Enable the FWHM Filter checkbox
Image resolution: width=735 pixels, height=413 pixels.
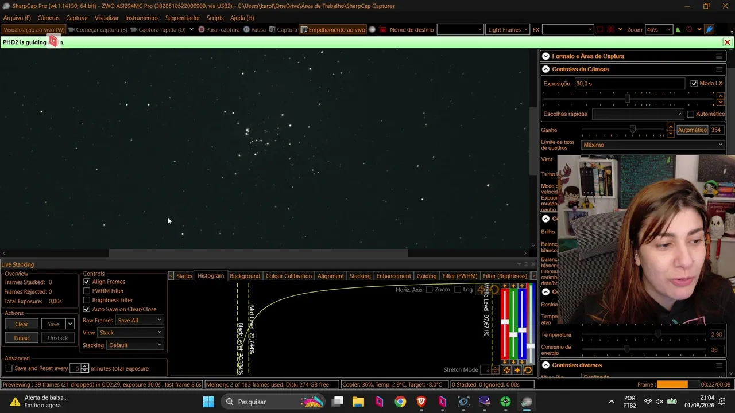point(87,291)
